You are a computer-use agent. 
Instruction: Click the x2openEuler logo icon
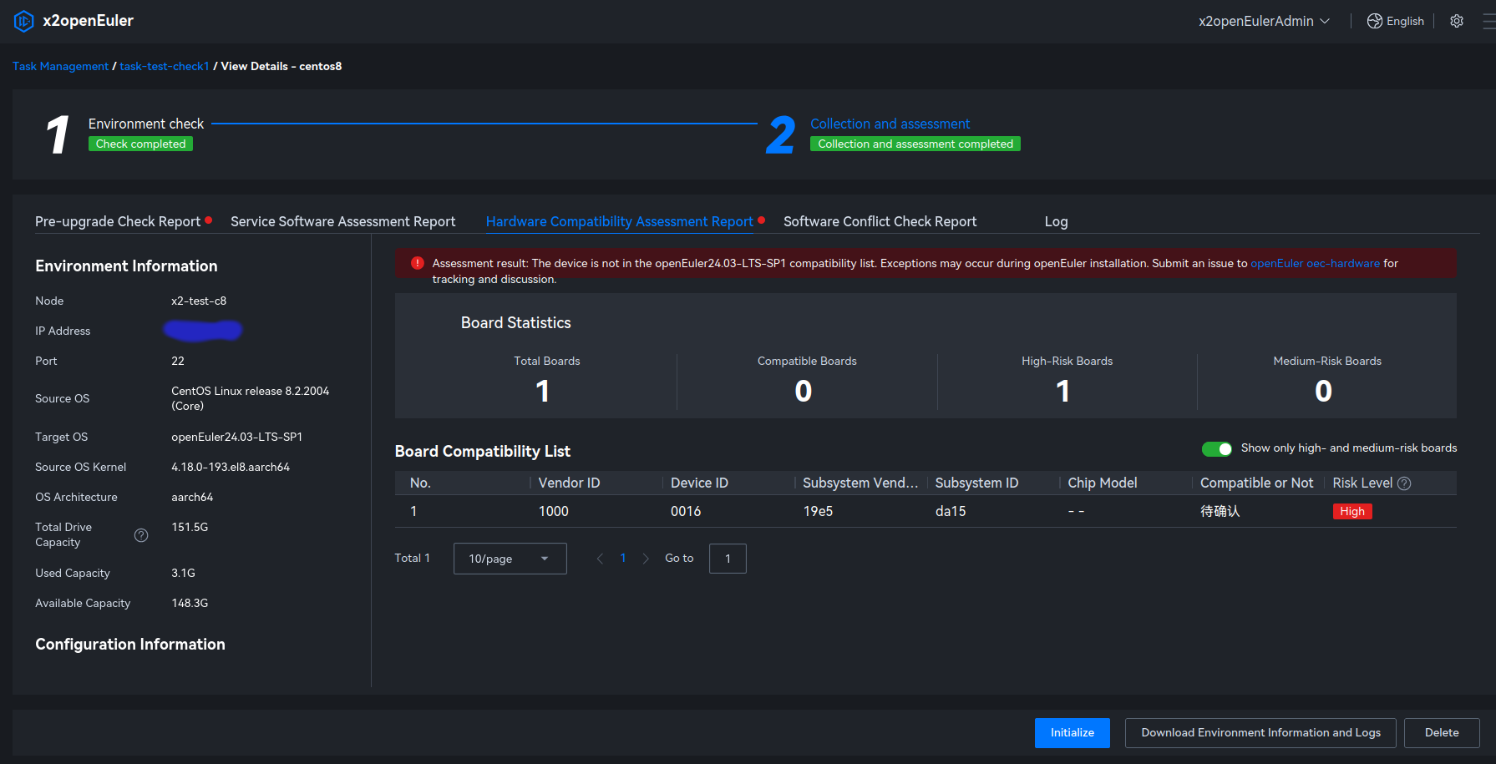tap(23, 21)
